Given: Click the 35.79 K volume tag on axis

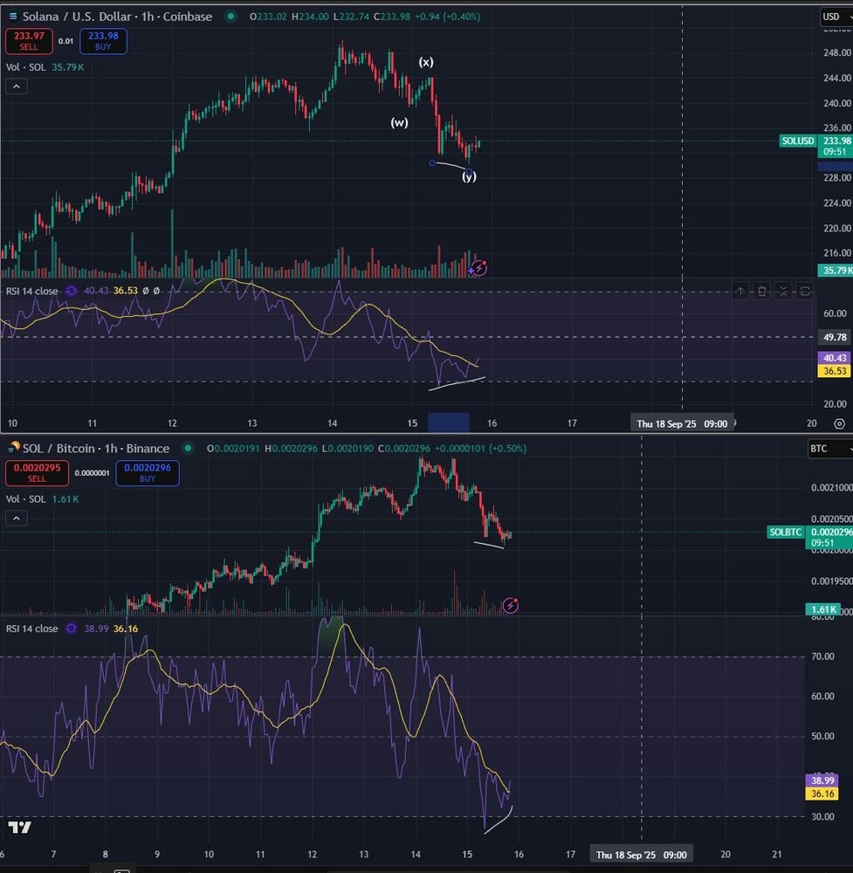Looking at the screenshot, I should pyautogui.click(x=836, y=271).
